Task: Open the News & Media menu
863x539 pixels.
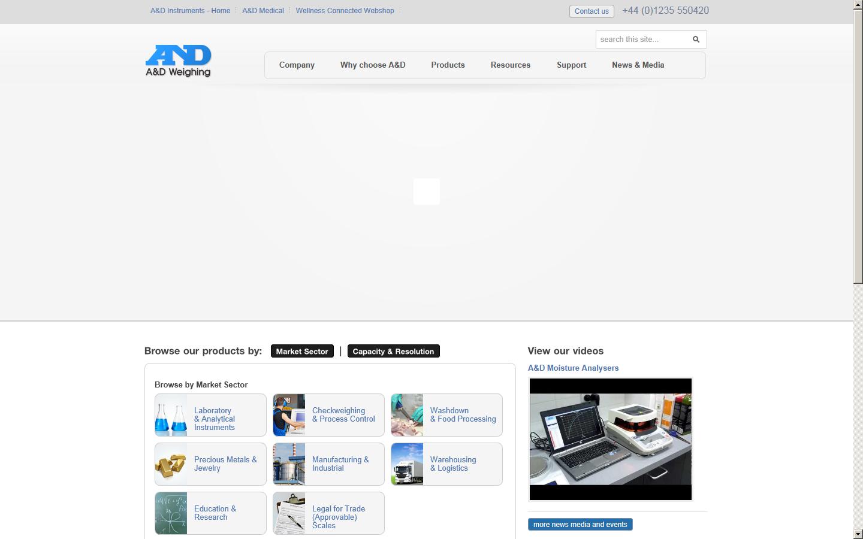Action: (638, 65)
